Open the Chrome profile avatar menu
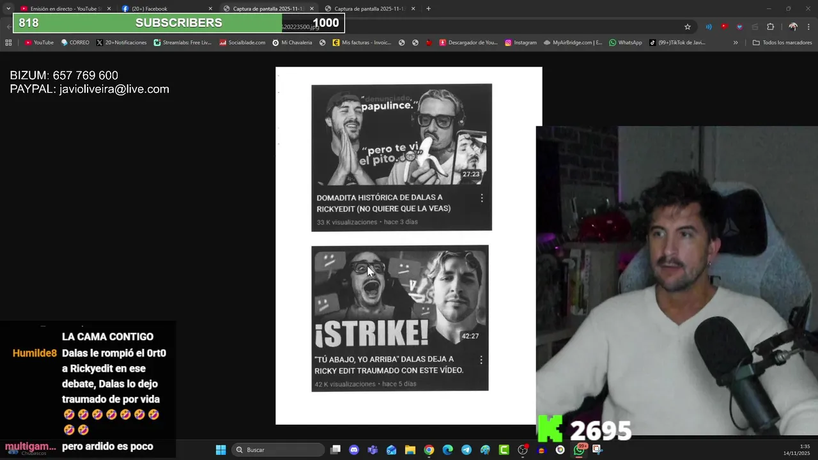The height and width of the screenshot is (460, 818). tap(793, 27)
